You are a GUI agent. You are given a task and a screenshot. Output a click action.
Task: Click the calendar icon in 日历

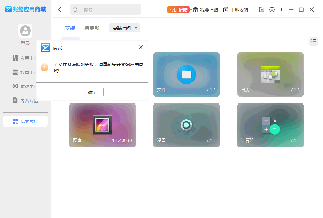270,74
